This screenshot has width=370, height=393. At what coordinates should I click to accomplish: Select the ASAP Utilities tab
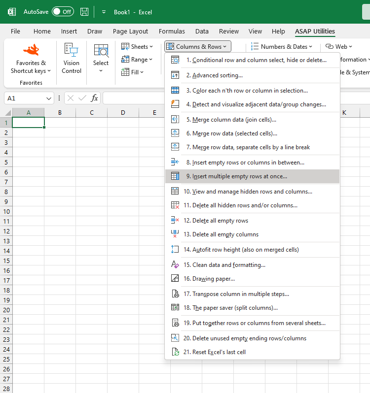click(315, 32)
